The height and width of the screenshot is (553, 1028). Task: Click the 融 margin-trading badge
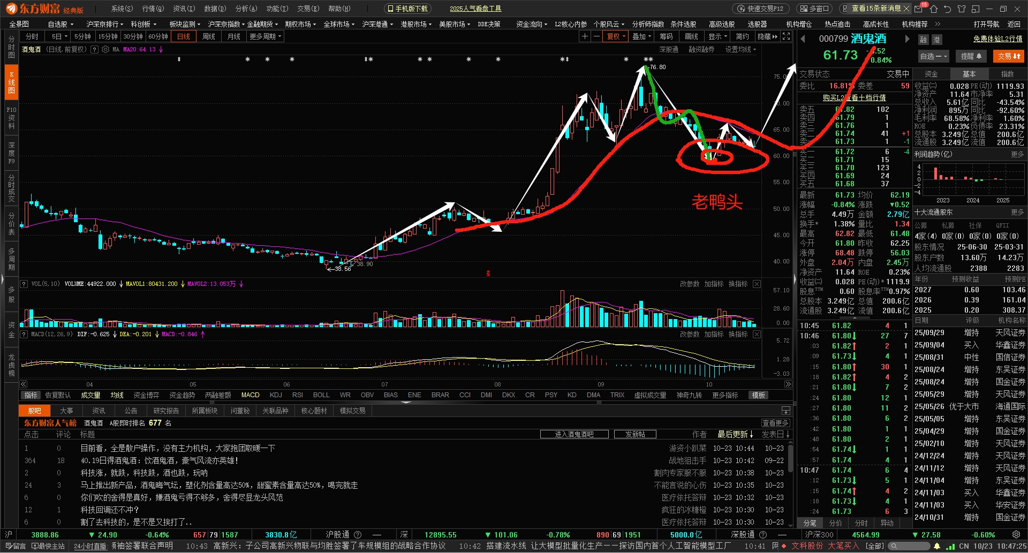923,40
